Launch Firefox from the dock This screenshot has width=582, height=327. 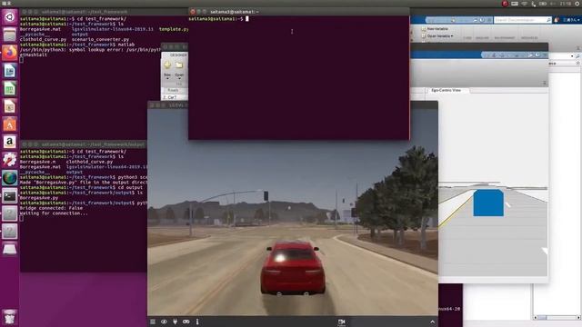pos(10,53)
